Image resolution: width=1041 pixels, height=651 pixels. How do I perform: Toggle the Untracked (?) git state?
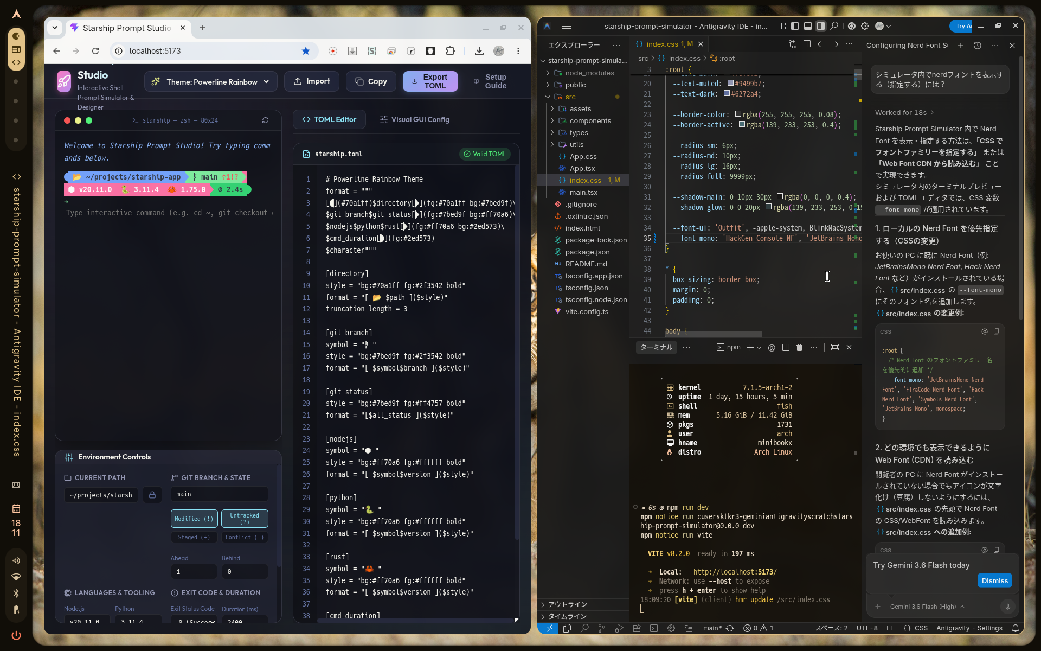point(245,519)
